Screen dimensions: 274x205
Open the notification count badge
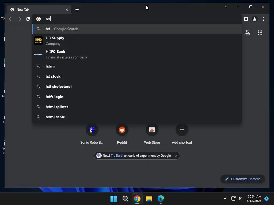coord(267,198)
